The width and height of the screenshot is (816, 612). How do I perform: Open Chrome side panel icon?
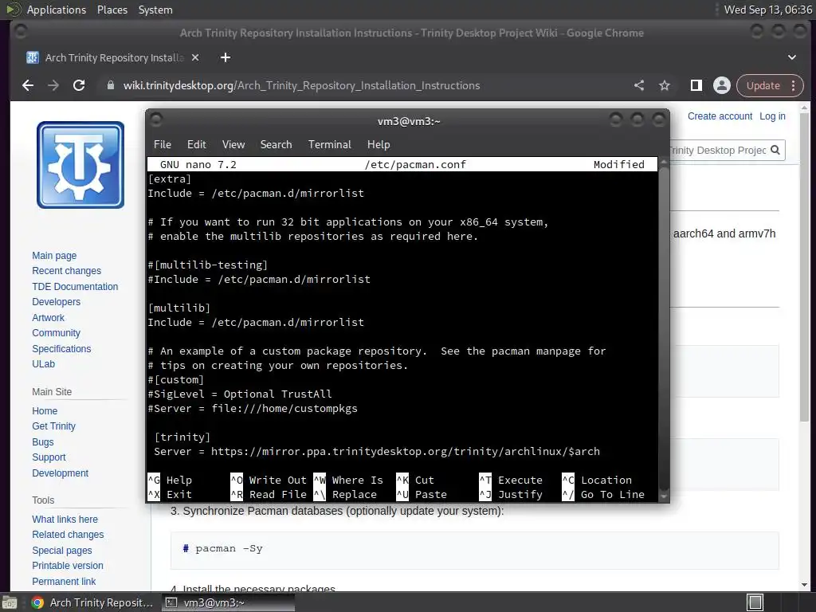(x=696, y=85)
